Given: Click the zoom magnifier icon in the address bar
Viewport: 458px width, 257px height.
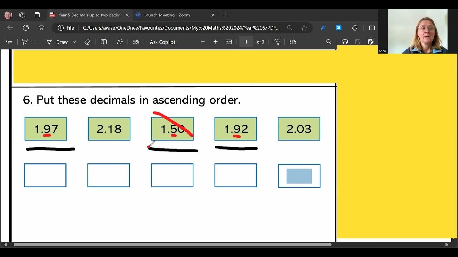Looking at the screenshot, I should (289, 28).
